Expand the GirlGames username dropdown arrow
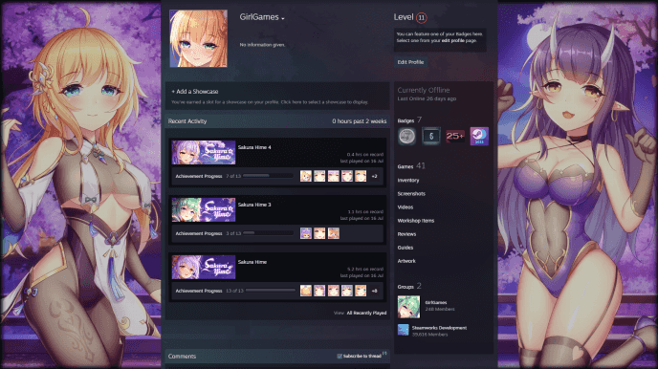Image resolution: width=658 pixels, height=369 pixels. point(283,19)
